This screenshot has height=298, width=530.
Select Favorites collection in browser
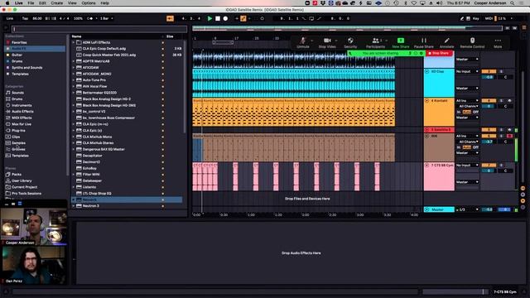(19, 42)
